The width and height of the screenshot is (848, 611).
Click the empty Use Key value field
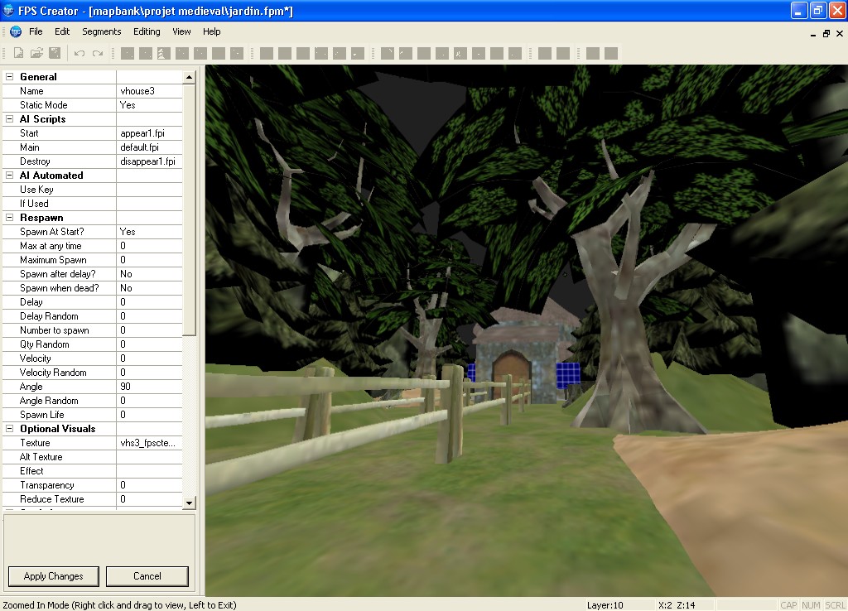[149, 190]
